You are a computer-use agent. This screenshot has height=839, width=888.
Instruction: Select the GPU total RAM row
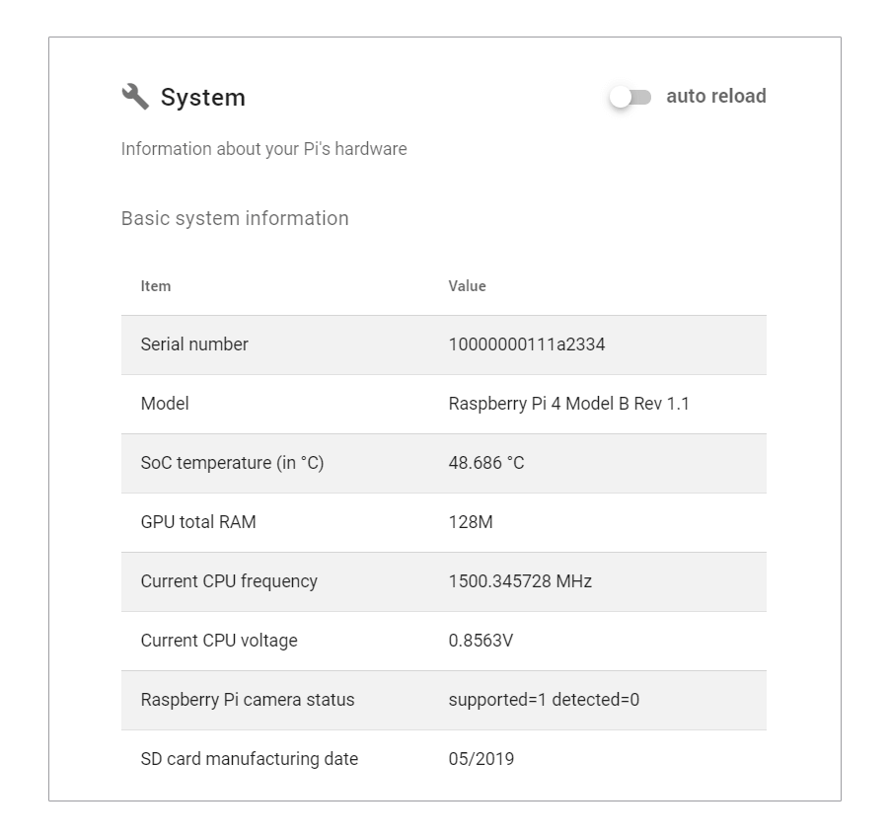click(198, 522)
